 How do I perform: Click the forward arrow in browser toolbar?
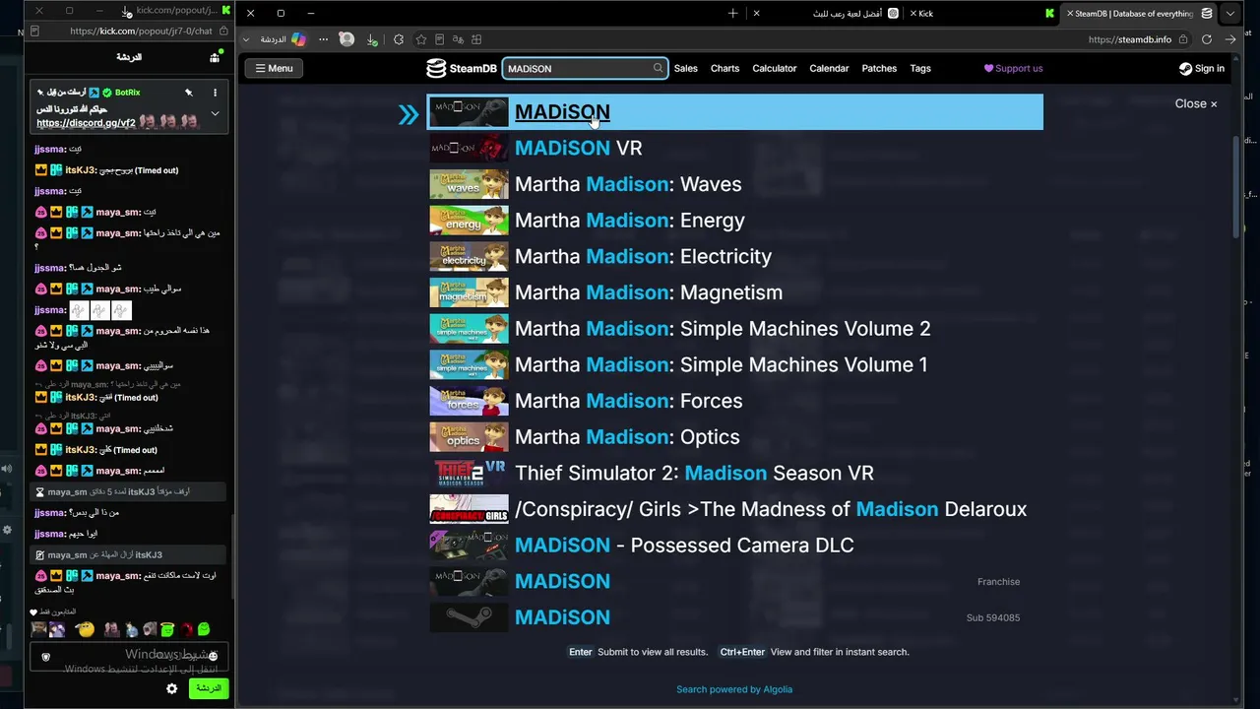tap(1230, 39)
